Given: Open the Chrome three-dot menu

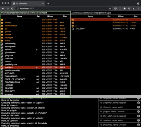Looking at the screenshot, I should (x=138, y=9).
